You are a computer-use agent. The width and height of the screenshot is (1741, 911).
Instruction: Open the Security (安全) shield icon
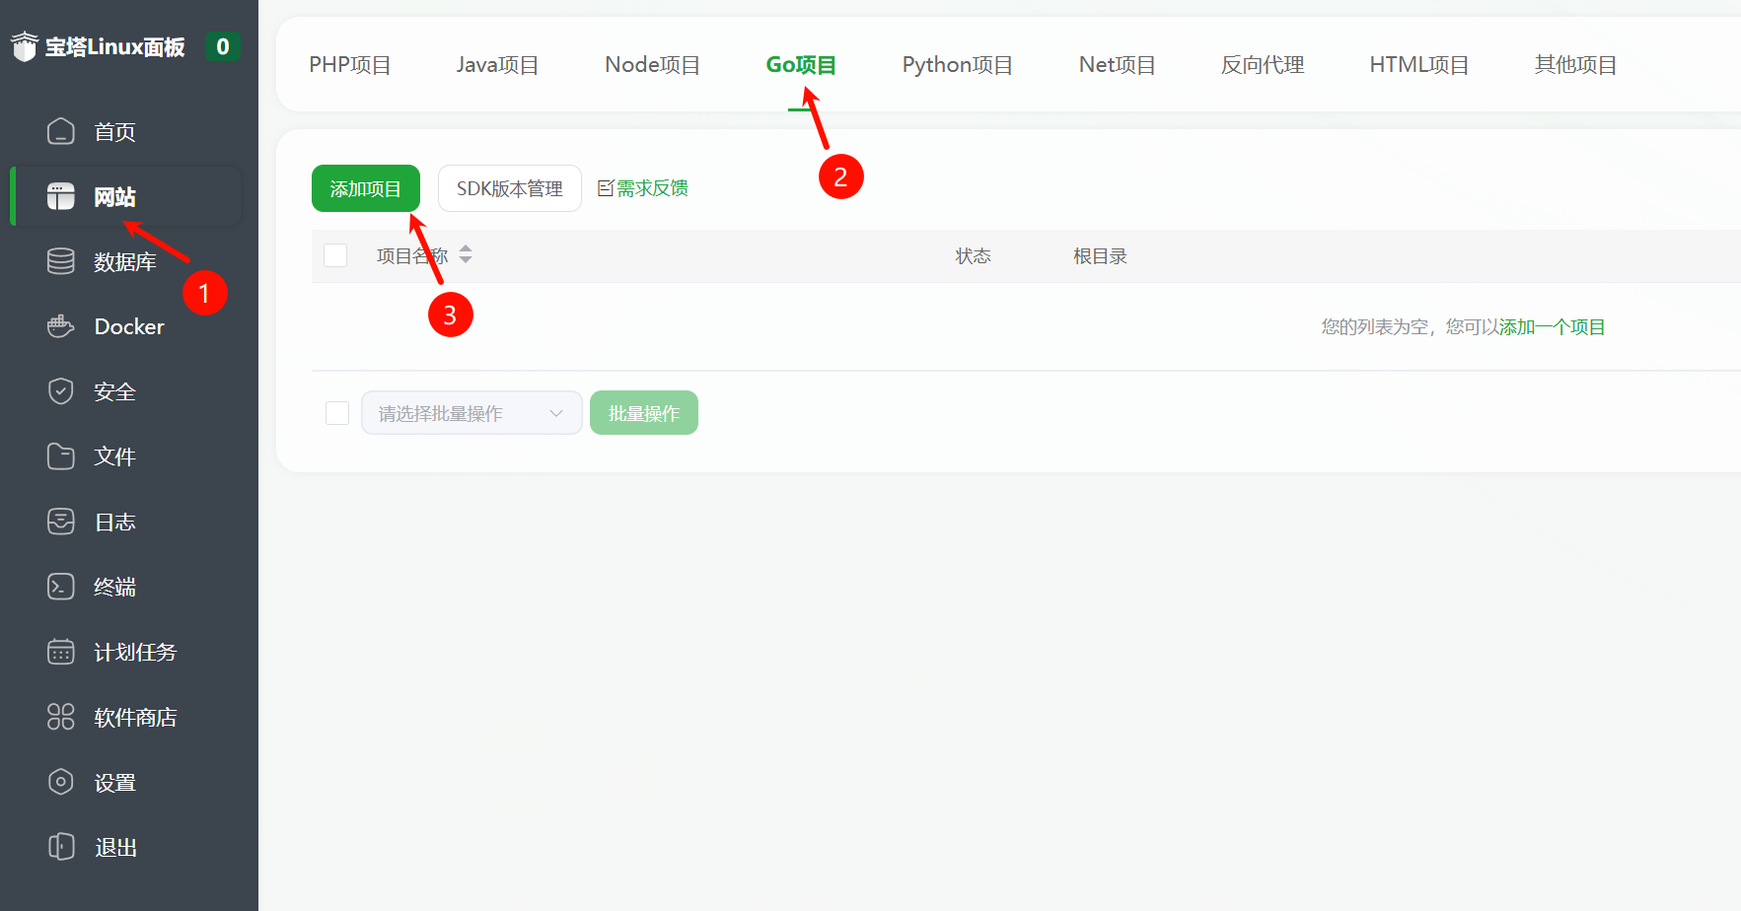[61, 391]
